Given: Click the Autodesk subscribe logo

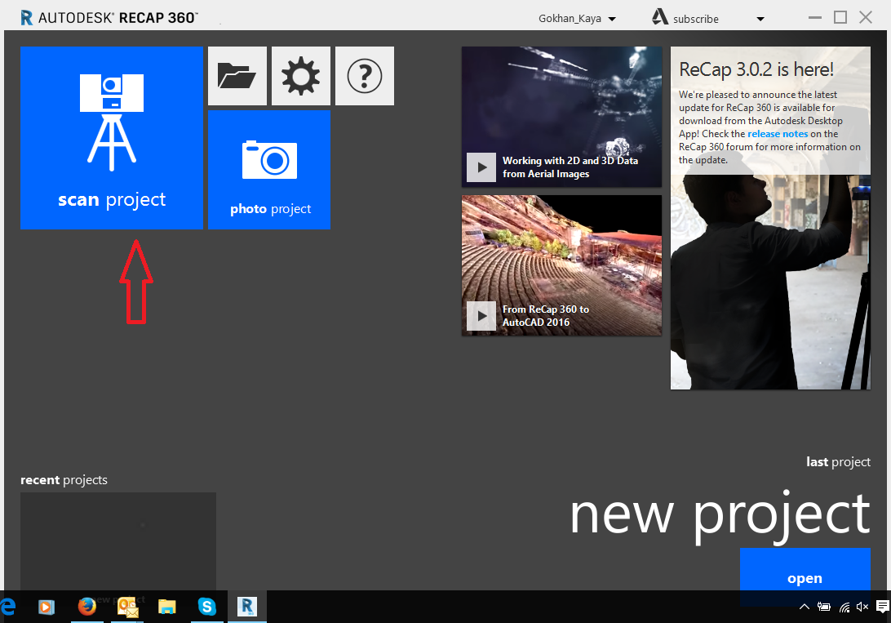Looking at the screenshot, I should click(660, 17).
